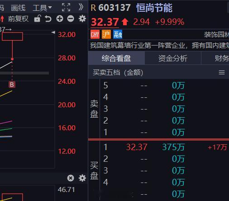Select 前复权 price adjustment option
The height and width of the screenshot is (201, 229).
[x=18, y=19]
